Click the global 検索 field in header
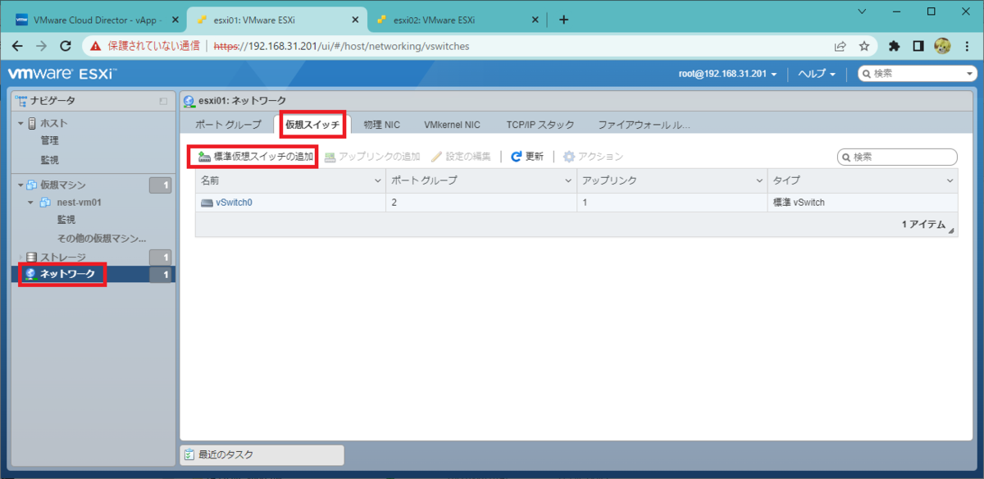This screenshot has width=984, height=479. (x=918, y=74)
